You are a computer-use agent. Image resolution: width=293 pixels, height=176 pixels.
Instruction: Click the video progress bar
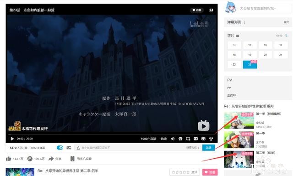(112, 134)
